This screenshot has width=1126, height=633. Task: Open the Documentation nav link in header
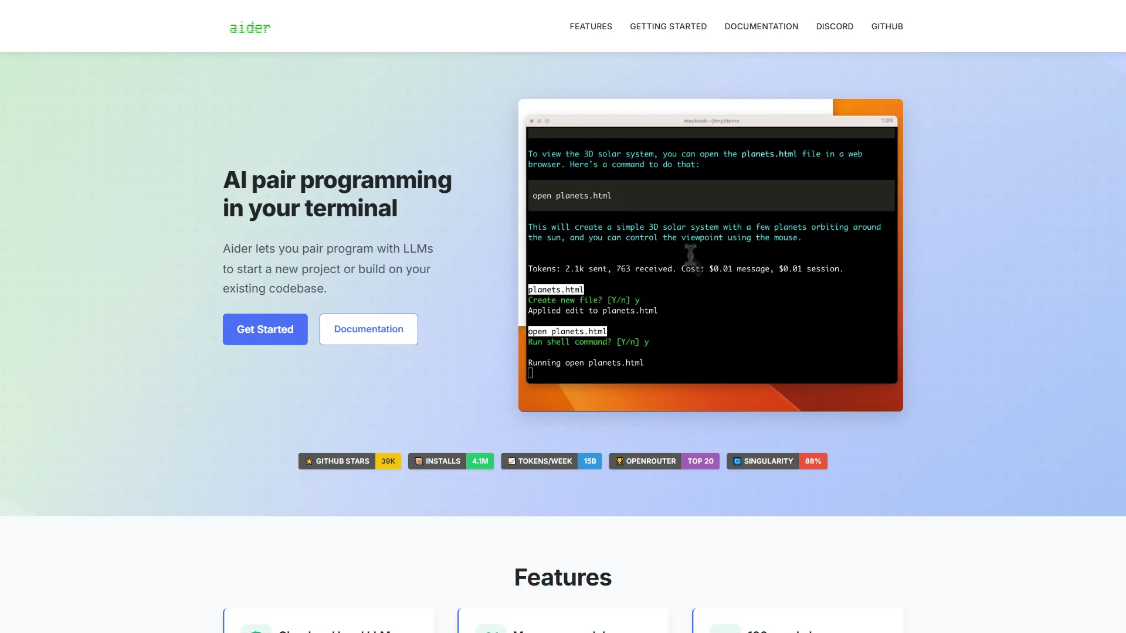(761, 26)
